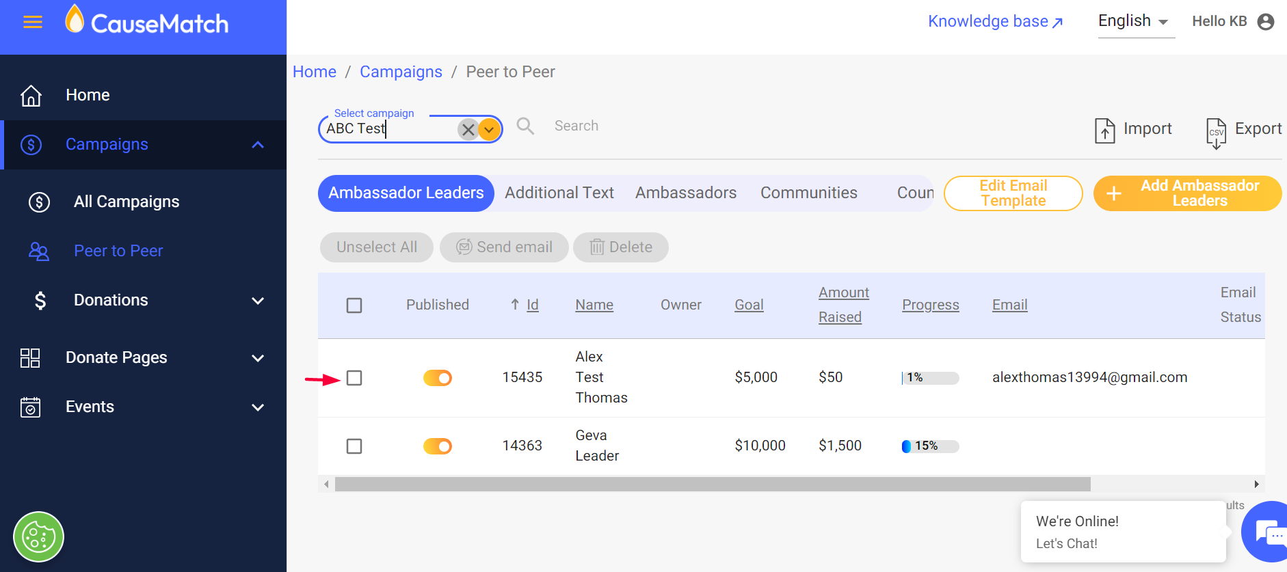Click the user profile avatar icon

click(1266, 22)
